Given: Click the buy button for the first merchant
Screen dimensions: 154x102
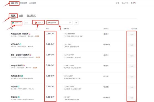Looking at the screenshot, I should [132, 34].
